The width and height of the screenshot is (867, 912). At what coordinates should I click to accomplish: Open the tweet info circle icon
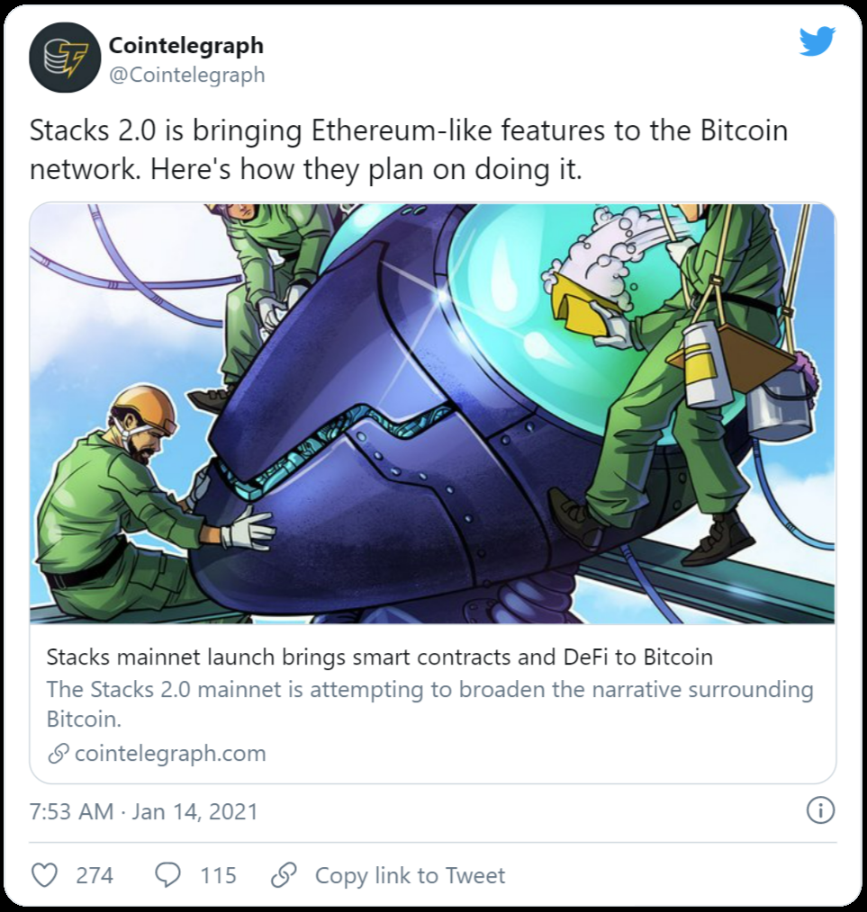coord(820,810)
